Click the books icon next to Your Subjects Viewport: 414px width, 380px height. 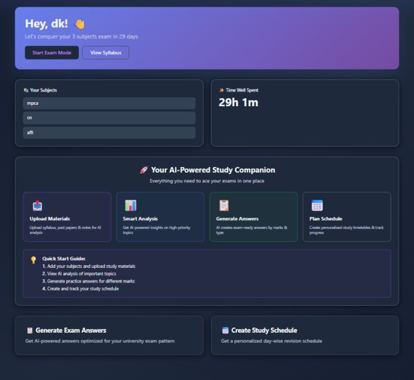click(x=26, y=90)
